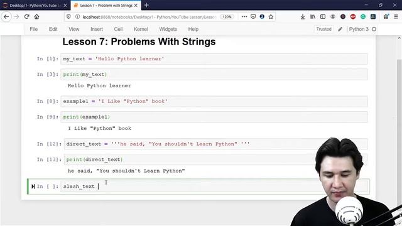Go back with browser Back arrow
The height and width of the screenshot is (226, 402).
(6, 17)
